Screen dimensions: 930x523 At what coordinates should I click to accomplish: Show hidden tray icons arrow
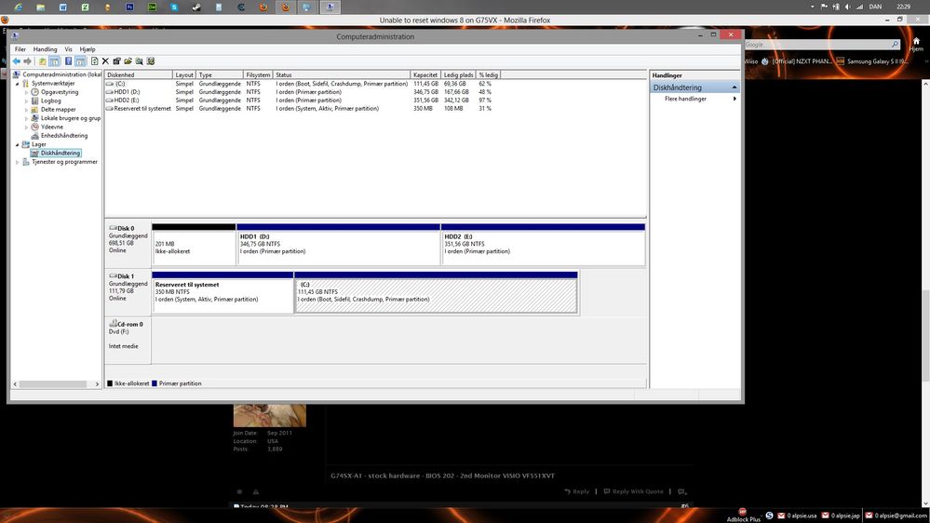[812, 7]
